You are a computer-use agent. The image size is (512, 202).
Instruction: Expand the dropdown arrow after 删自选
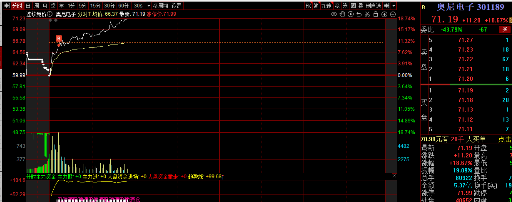pyautogui.click(x=394, y=6)
